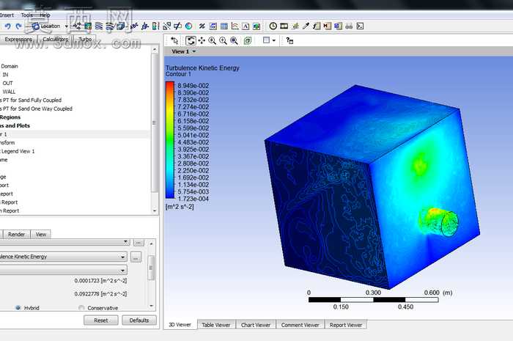The width and height of the screenshot is (513, 341).
Task: Open the Macro Calculator icon
Action: click(x=327, y=26)
